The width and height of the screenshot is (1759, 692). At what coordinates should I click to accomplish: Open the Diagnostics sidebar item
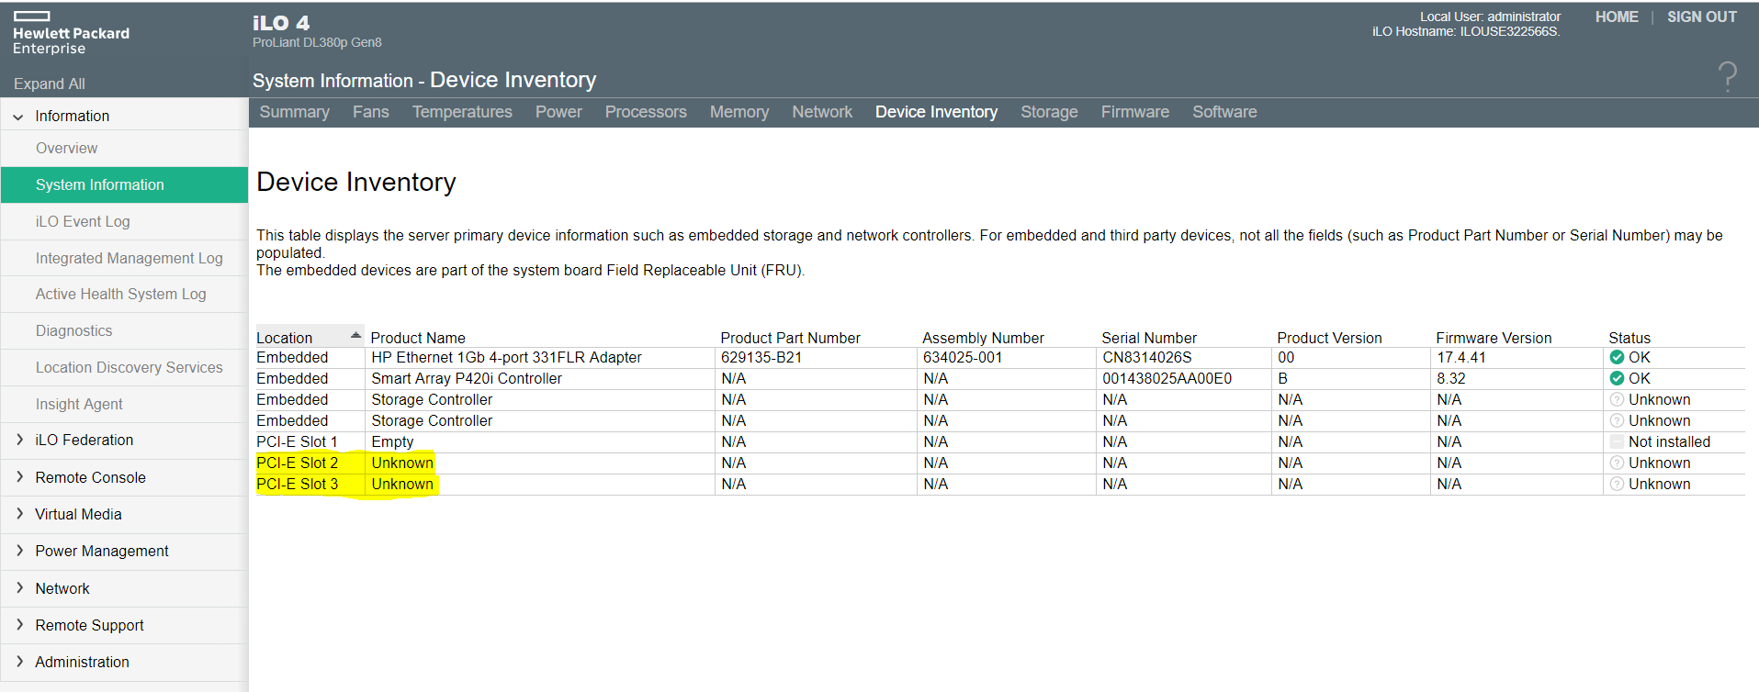click(124, 330)
